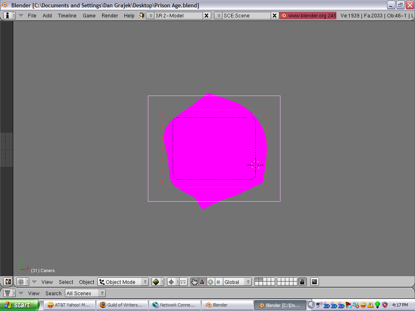Toggle the first layer button in the layer grid
415x311 pixels.
click(257, 280)
